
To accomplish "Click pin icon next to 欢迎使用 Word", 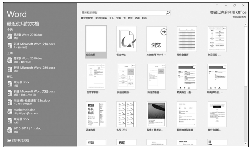I will click(x=165, y=55).
